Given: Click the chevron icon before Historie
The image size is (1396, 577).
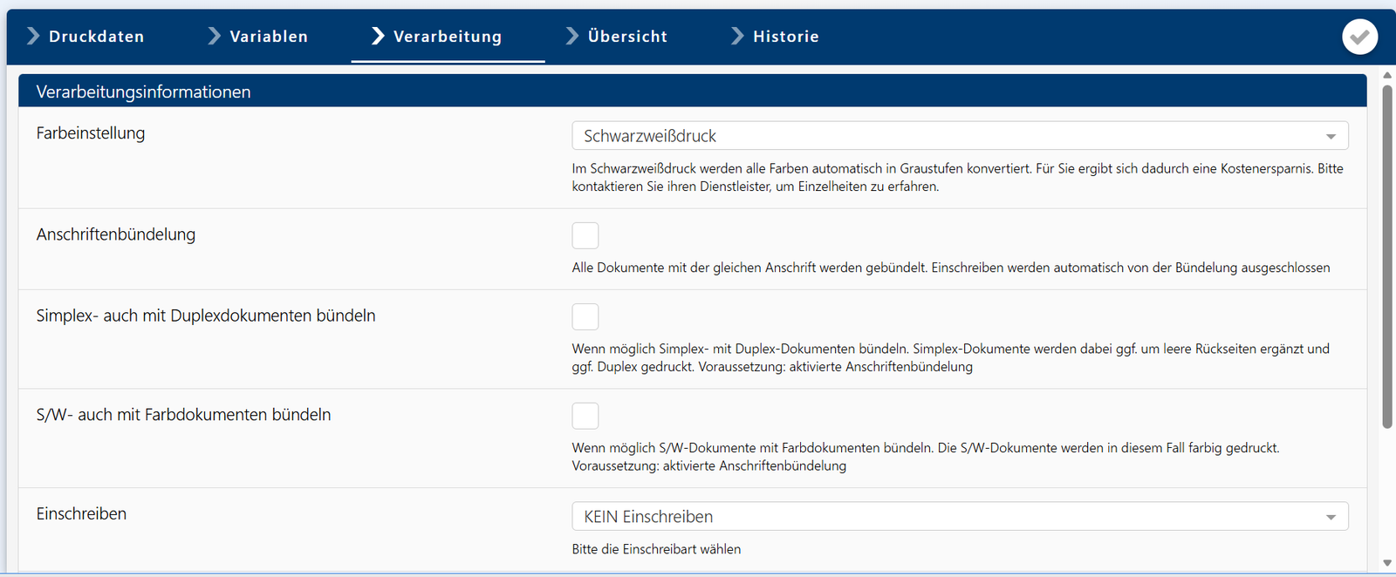Looking at the screenshot, I should 737,36.
